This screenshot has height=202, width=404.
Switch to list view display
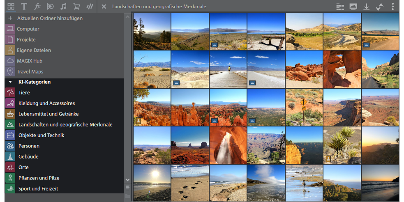340,7
